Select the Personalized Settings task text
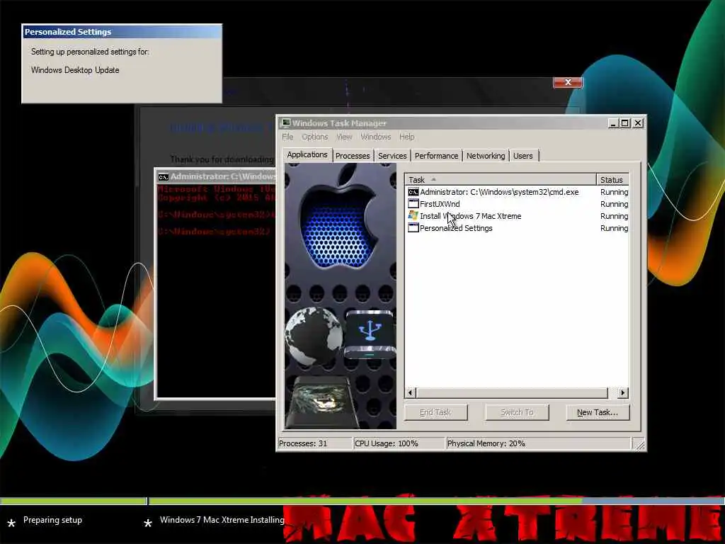The height and width of the screenshot is (544, 725). [456, 228]
